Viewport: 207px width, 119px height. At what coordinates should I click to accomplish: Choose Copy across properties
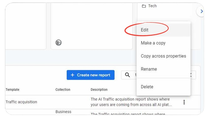pyautogui.click(x=163, y=56)
